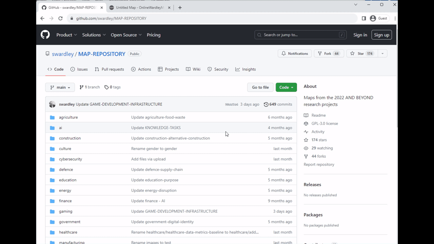Click the healthcare folder icon

click(x=52, y=232)
